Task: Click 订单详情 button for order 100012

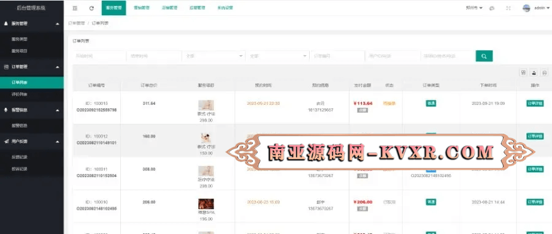Action: (535, 136)
